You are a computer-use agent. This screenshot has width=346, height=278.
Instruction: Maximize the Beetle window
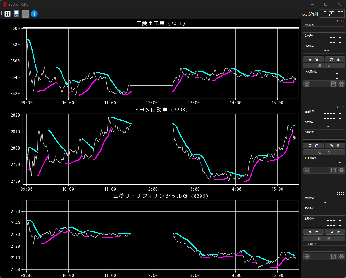pos(326,4)
